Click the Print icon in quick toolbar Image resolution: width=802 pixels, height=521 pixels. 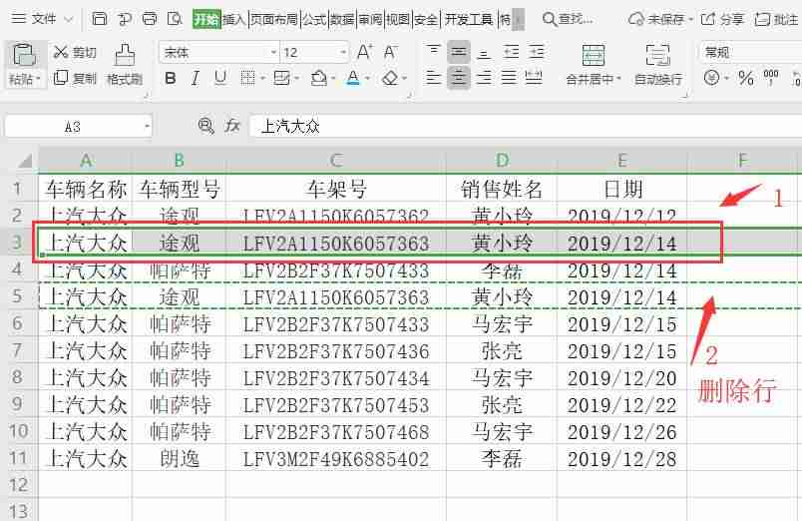tap(150, 19)
